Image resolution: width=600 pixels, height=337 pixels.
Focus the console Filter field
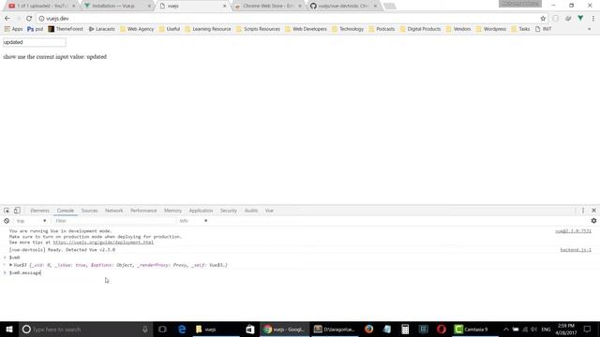[x=113, y=221]
